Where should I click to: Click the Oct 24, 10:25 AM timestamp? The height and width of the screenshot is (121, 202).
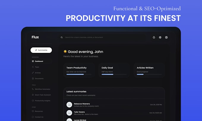tap(155, 113)
